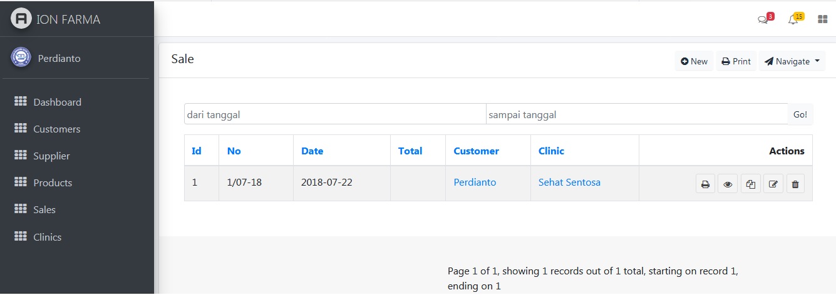Expand the Navigate dropdown
Viewport: 836px width, 300px height.
(x=792, y=61)
